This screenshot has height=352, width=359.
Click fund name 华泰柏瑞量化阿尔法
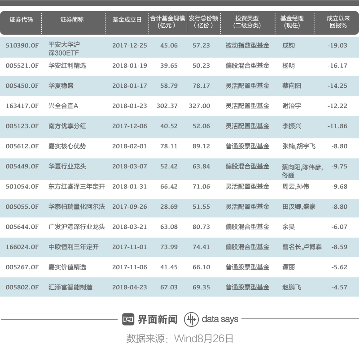click(77, 207)
